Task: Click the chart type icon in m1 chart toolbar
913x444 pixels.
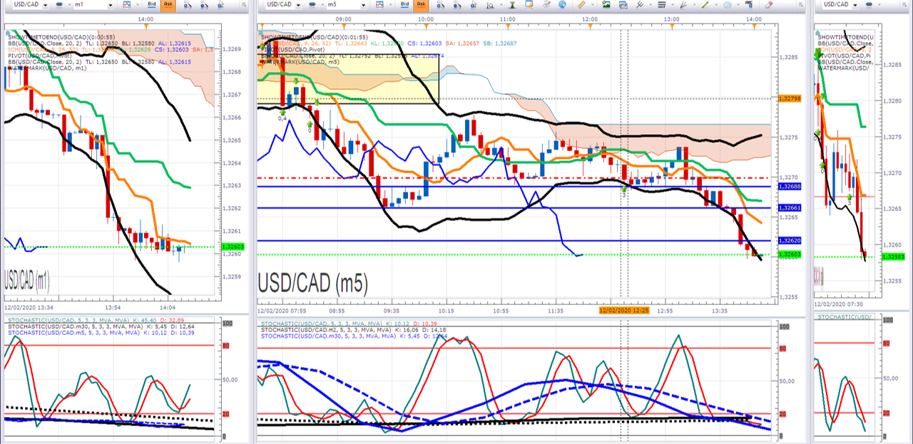Action: (127, 5)
